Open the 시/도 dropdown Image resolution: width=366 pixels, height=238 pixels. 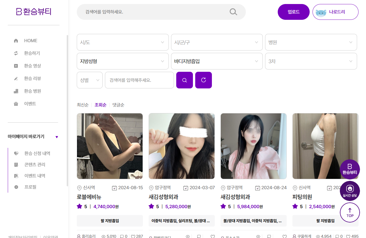[123, 42]
